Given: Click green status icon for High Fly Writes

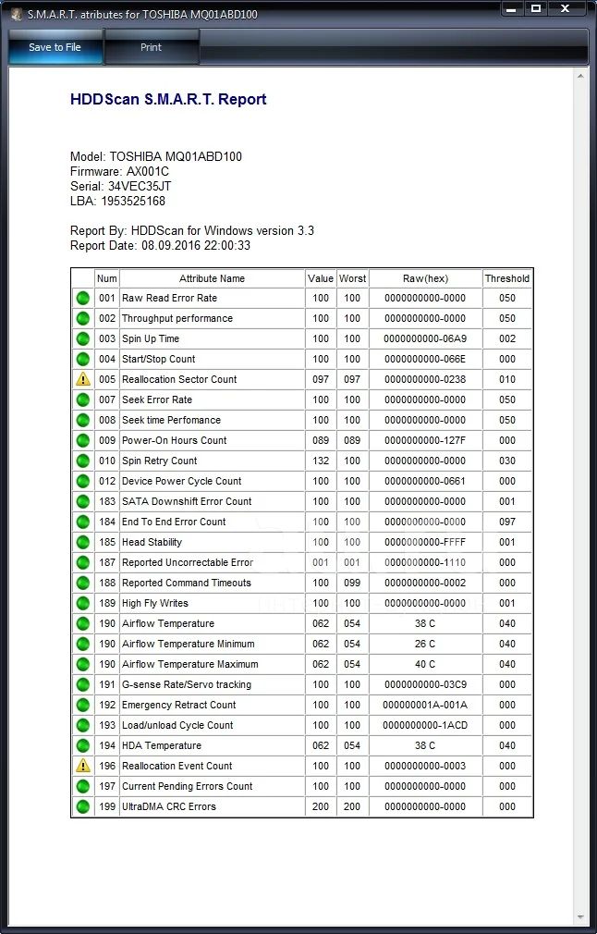Looking at the screenshot, I should pos(83,603).
